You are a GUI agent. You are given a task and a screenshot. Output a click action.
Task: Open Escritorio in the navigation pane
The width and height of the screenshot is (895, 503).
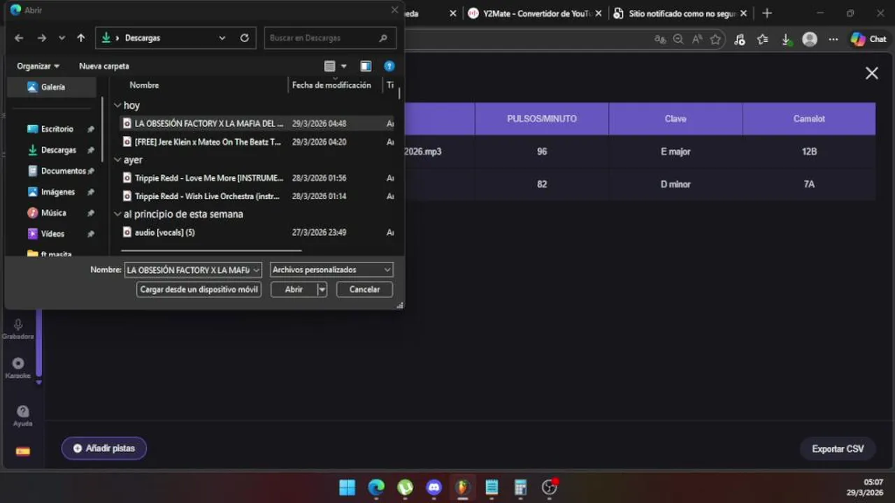pyautogui.click(x=57, y=129)
